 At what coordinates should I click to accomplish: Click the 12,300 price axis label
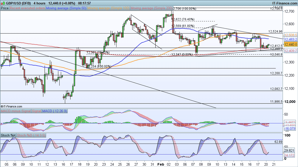click(289, 62)
